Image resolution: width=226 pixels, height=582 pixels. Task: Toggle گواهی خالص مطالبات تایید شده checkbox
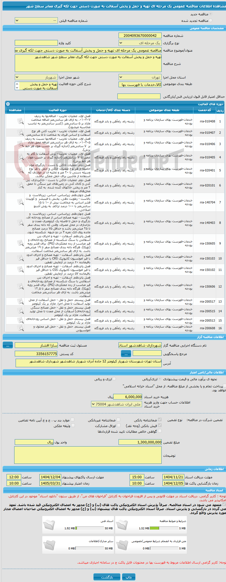click(x=160, y=431)
